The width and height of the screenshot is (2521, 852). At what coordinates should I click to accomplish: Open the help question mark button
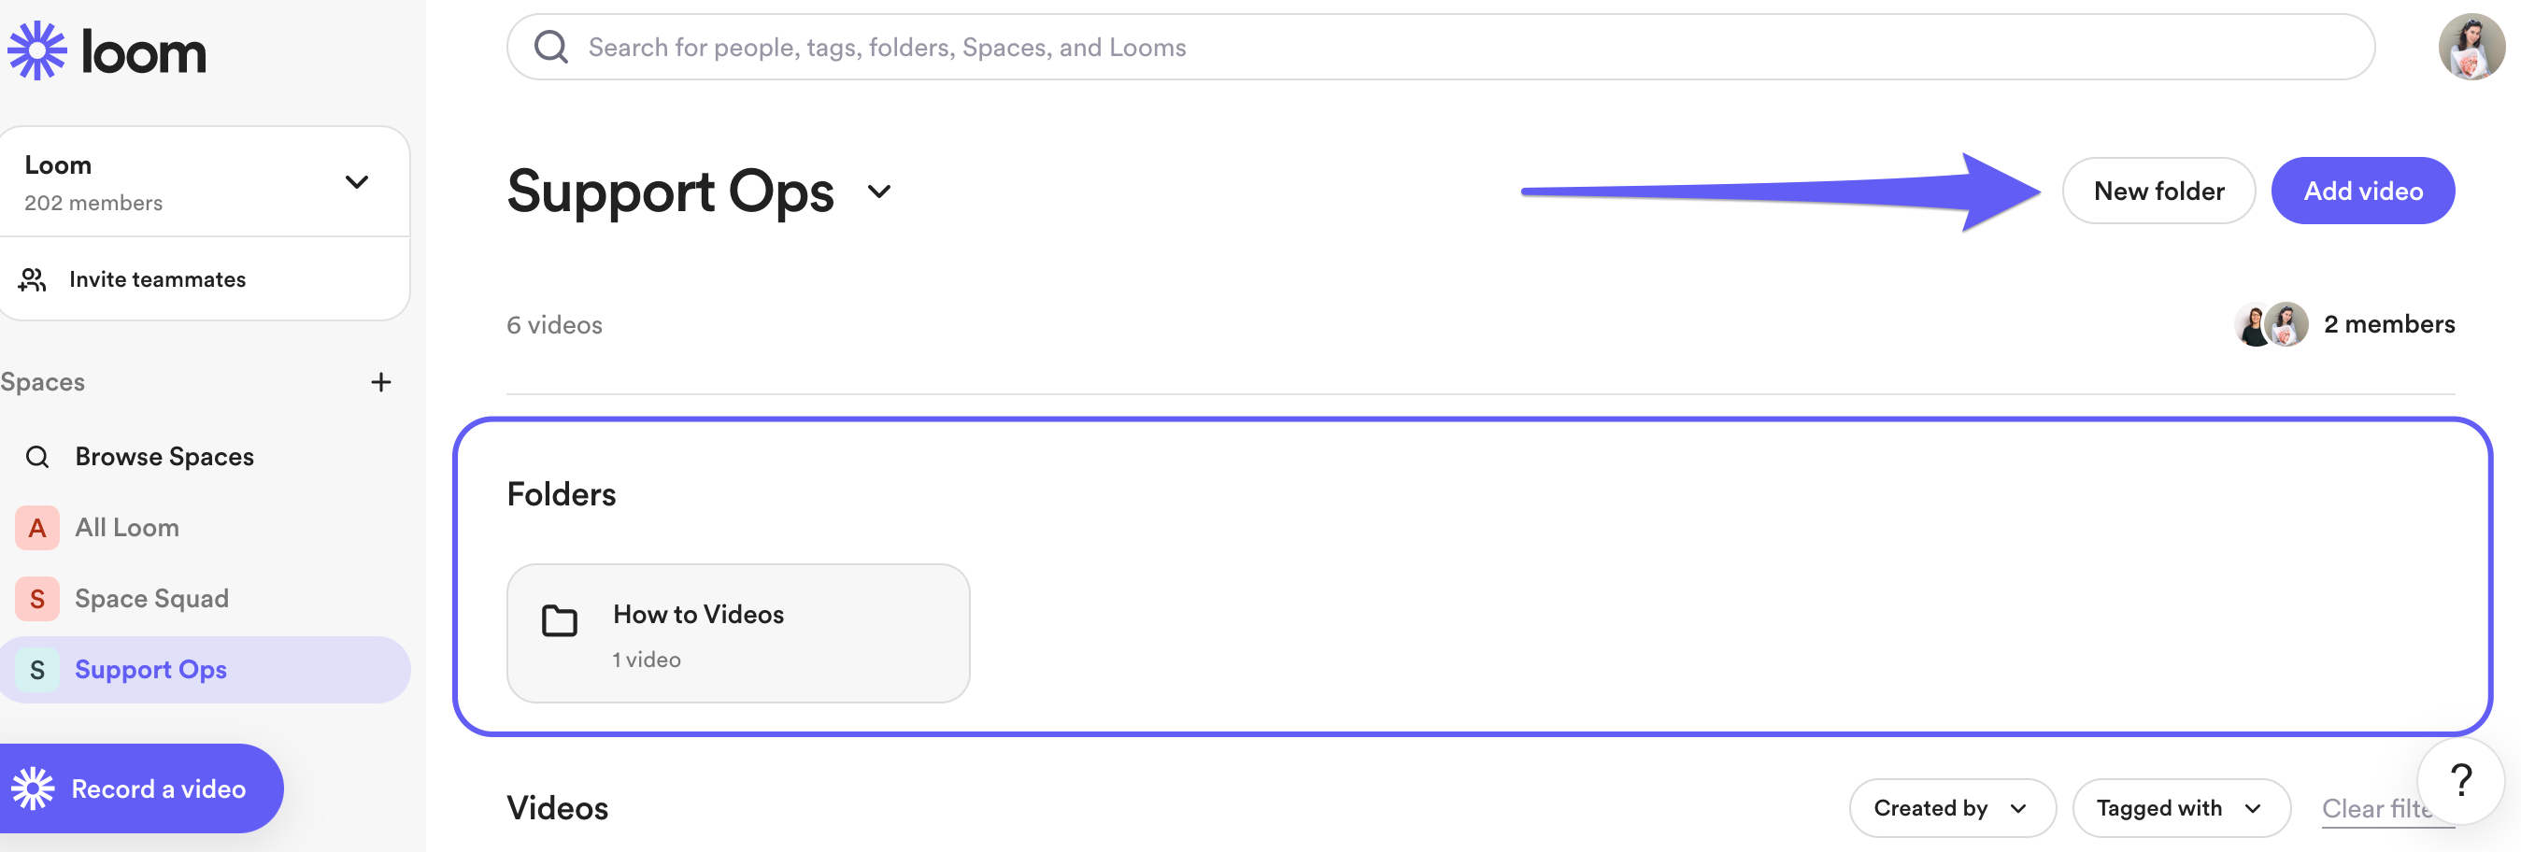point(2459,780)
